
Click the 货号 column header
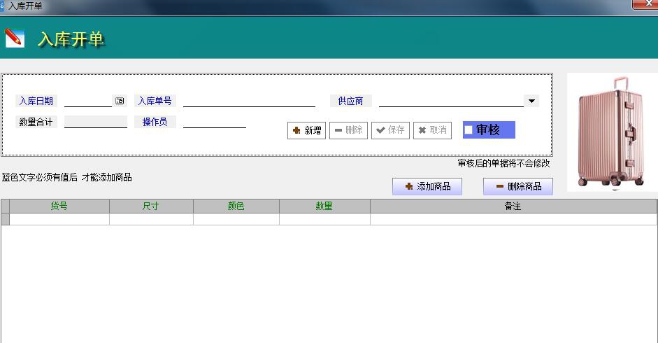(x=59, y=206)
